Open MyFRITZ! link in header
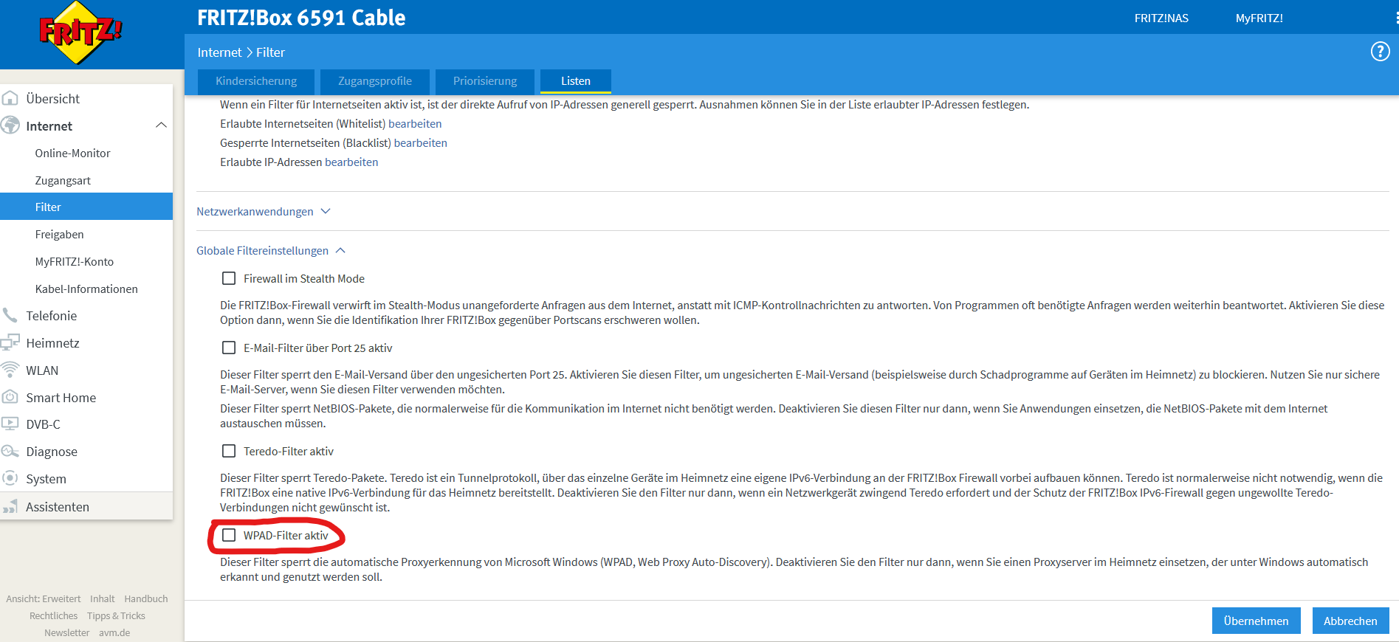 point(1259,18)
